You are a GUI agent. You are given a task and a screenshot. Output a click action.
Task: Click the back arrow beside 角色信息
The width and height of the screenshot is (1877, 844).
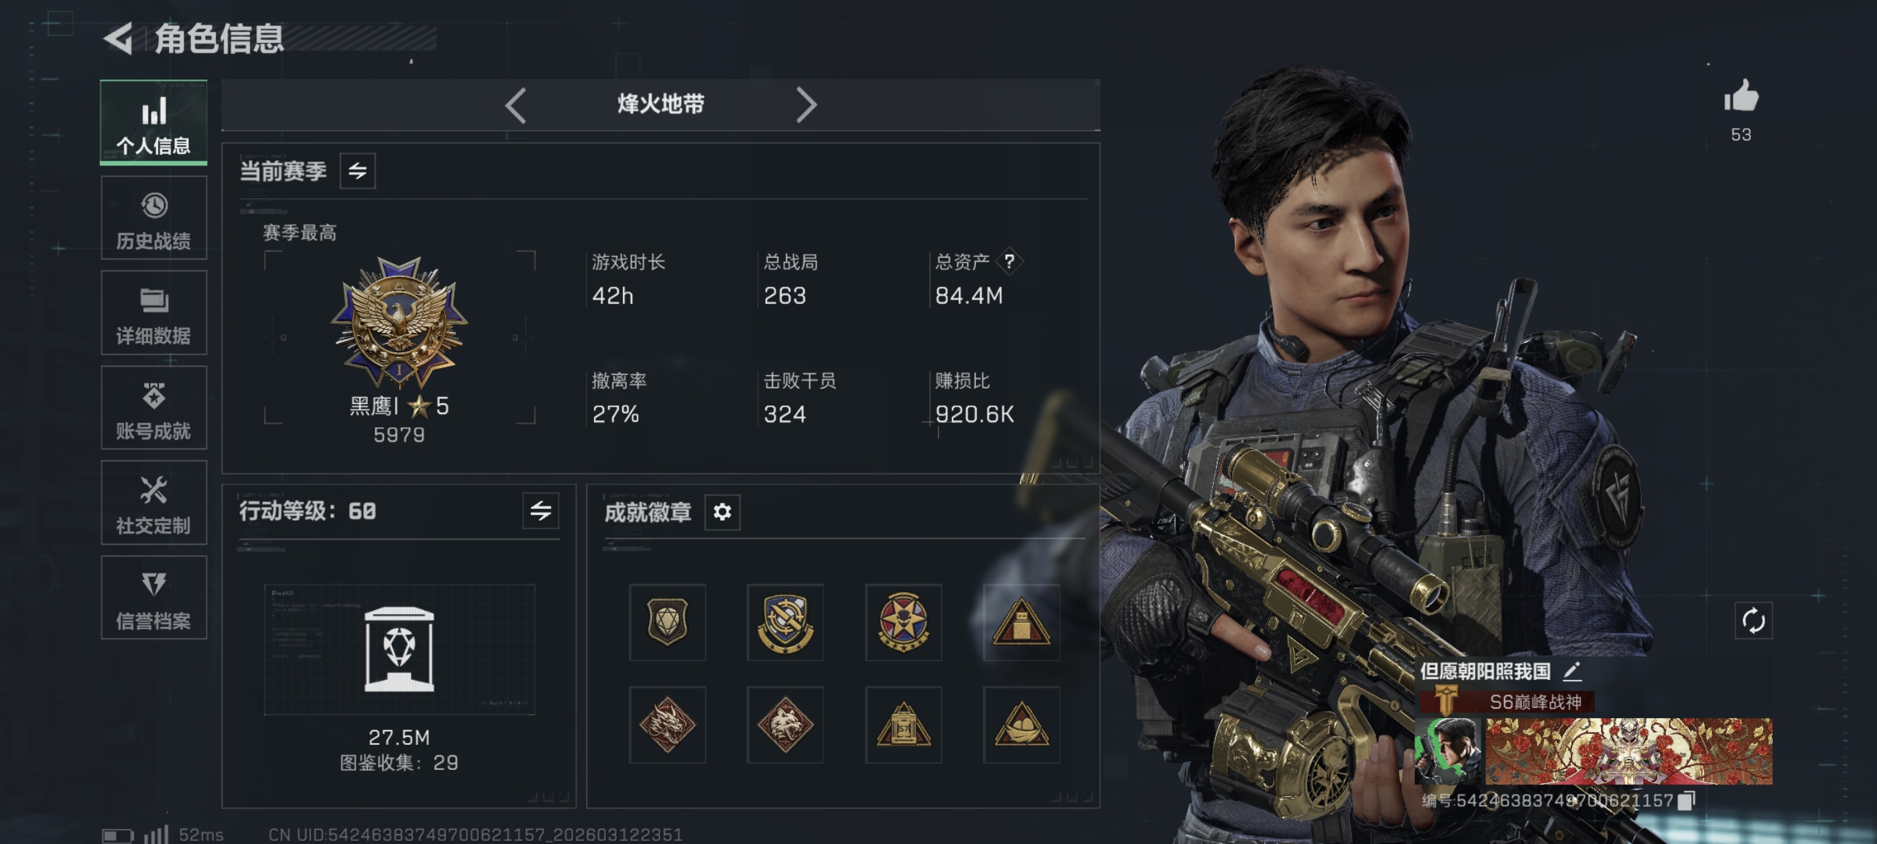click(x=119, y=38)
